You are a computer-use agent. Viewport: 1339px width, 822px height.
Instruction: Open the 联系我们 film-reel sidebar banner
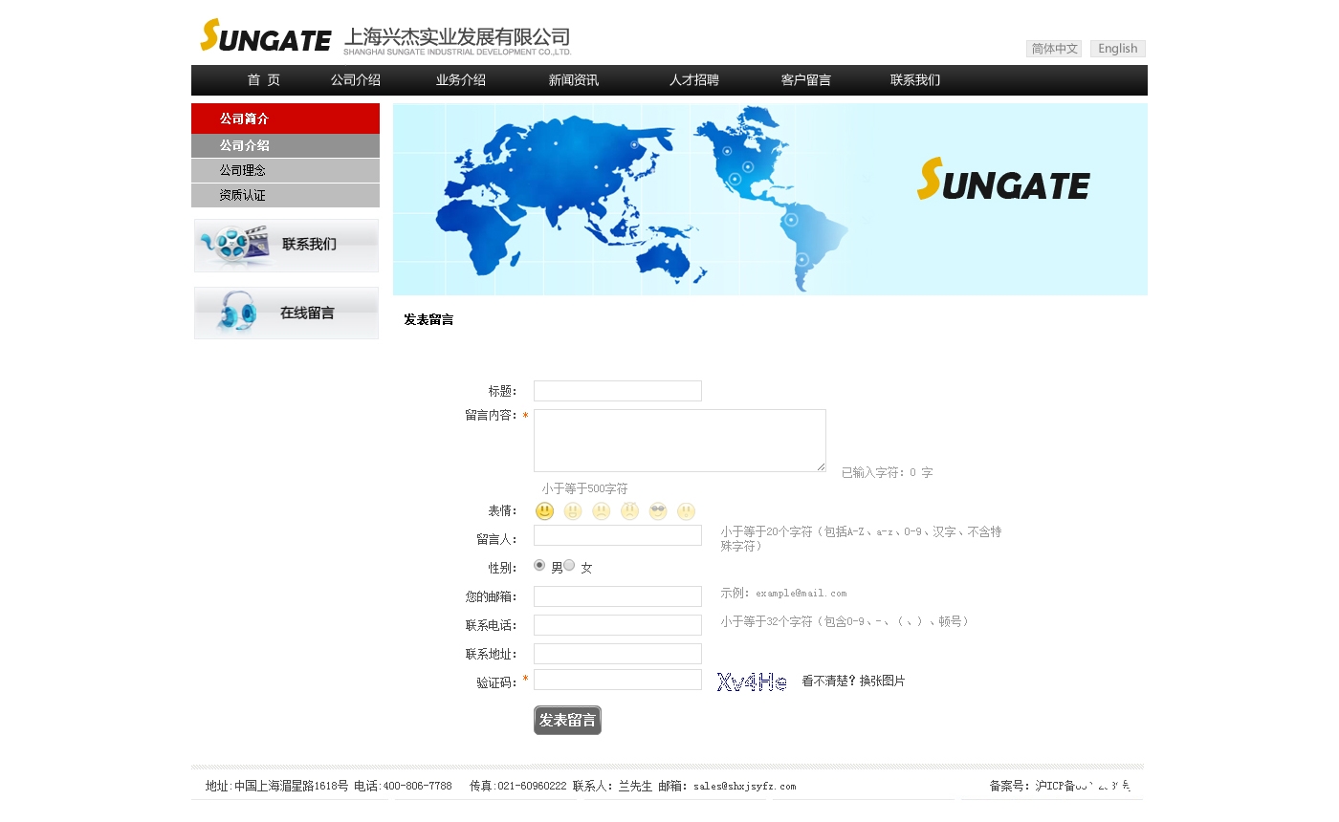point(286,246)
